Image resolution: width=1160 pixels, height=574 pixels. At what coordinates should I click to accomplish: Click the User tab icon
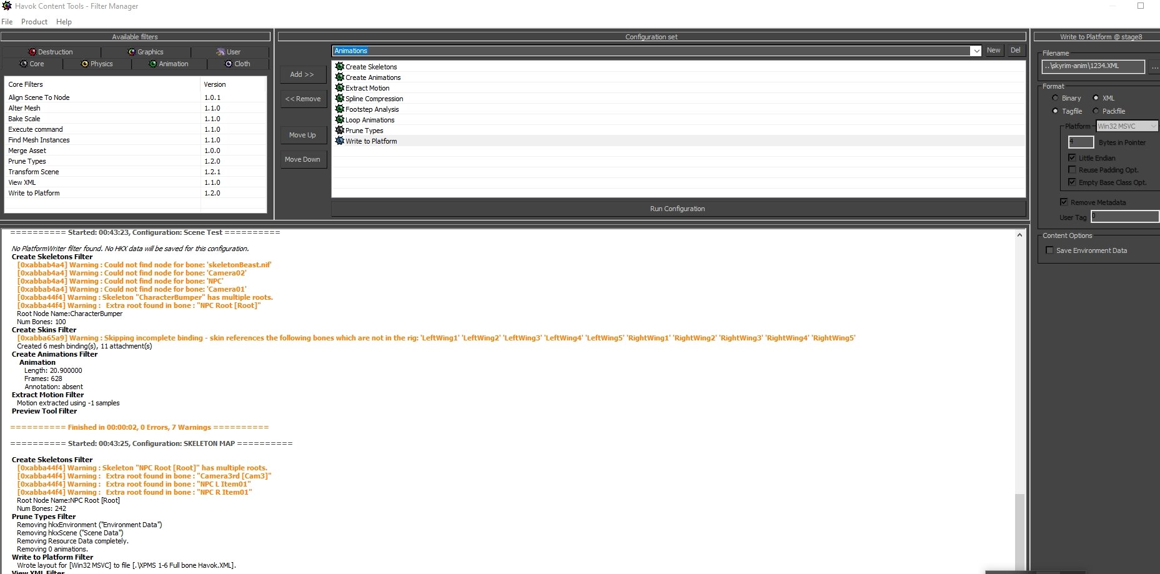point(221,52)
